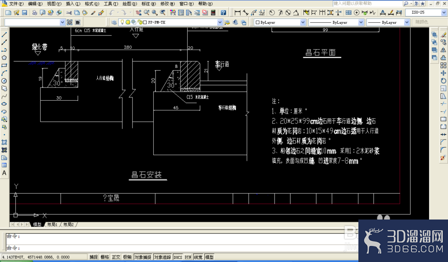448x262 pixels.
Task: Select the Table tool in draw toolbar
Action: tap(4, 165)
